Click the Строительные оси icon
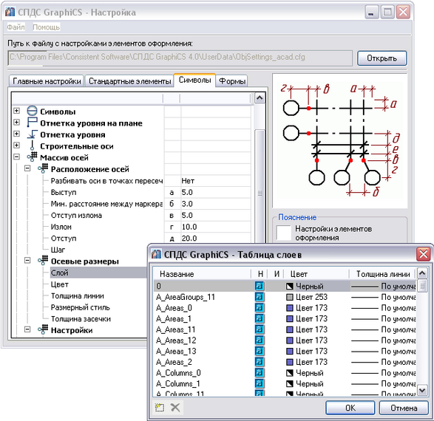 click(32, 146)
